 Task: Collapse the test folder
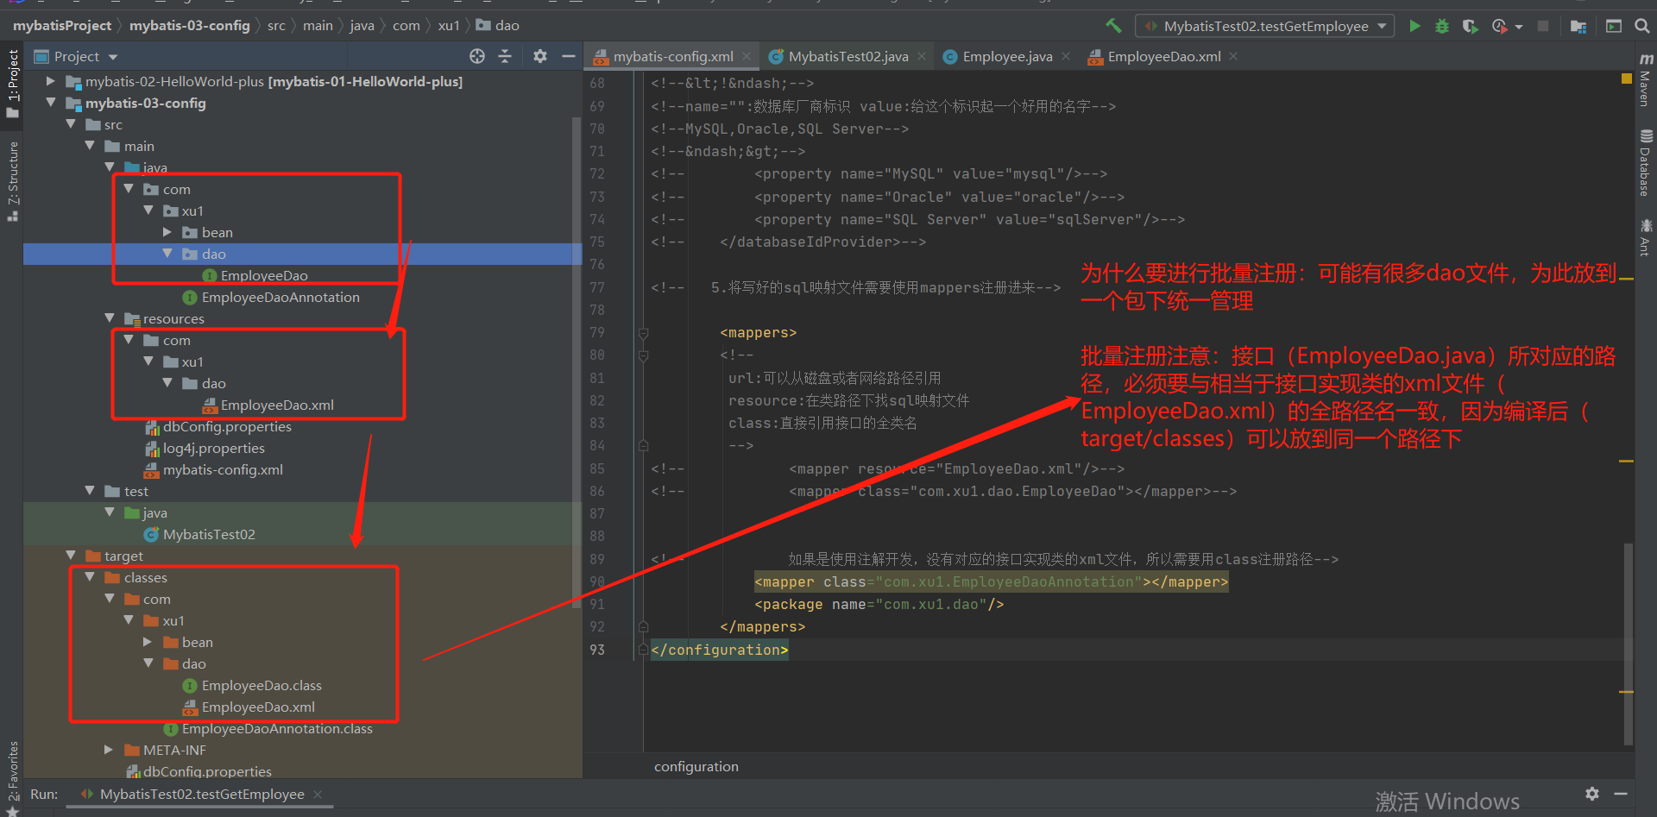(90, 491)
